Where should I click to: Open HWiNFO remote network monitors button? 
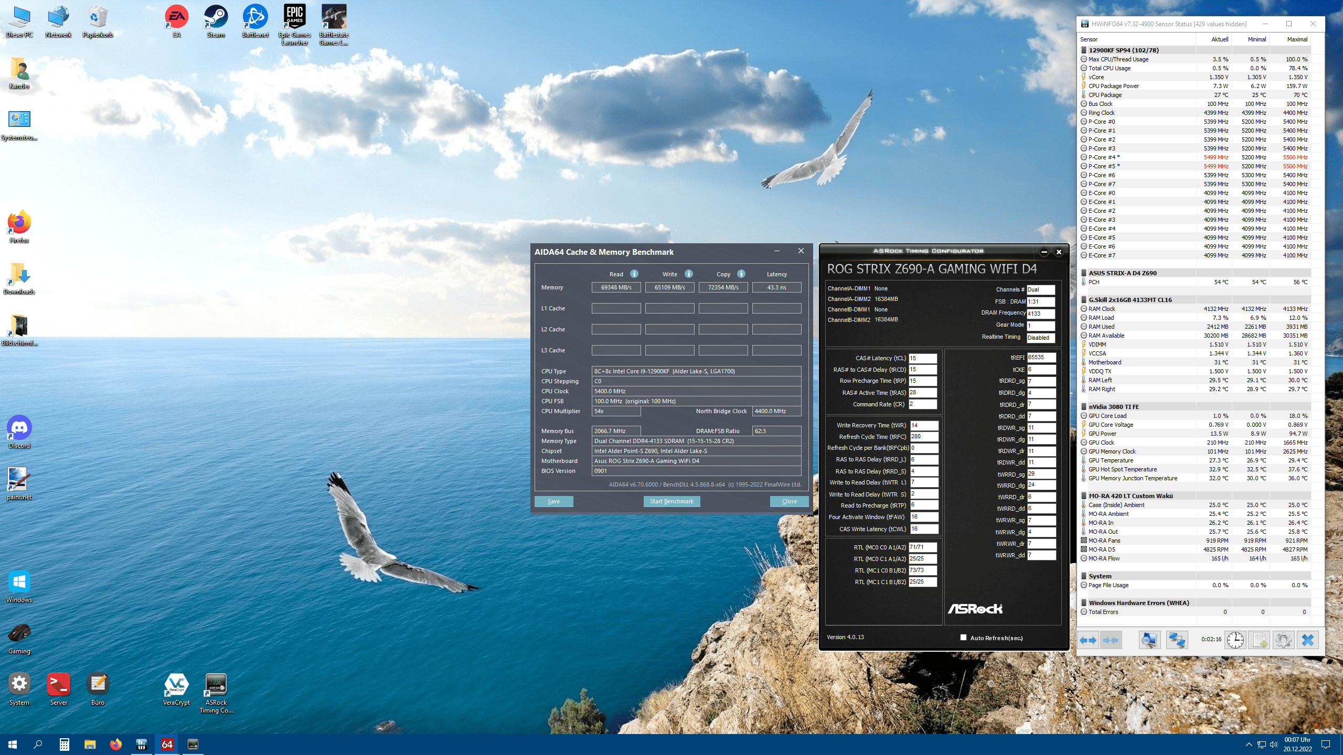point(1177,640)
